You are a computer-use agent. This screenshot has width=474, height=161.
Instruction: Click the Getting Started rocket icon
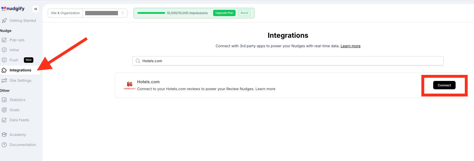4,21
